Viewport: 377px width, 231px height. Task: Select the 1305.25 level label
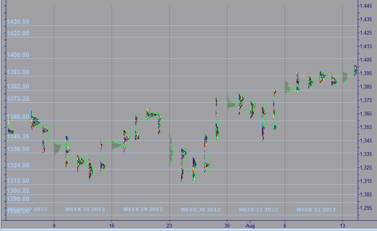(18, 191)
